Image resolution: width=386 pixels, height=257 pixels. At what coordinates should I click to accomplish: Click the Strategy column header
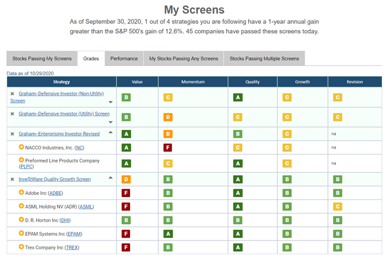[62, 82]
